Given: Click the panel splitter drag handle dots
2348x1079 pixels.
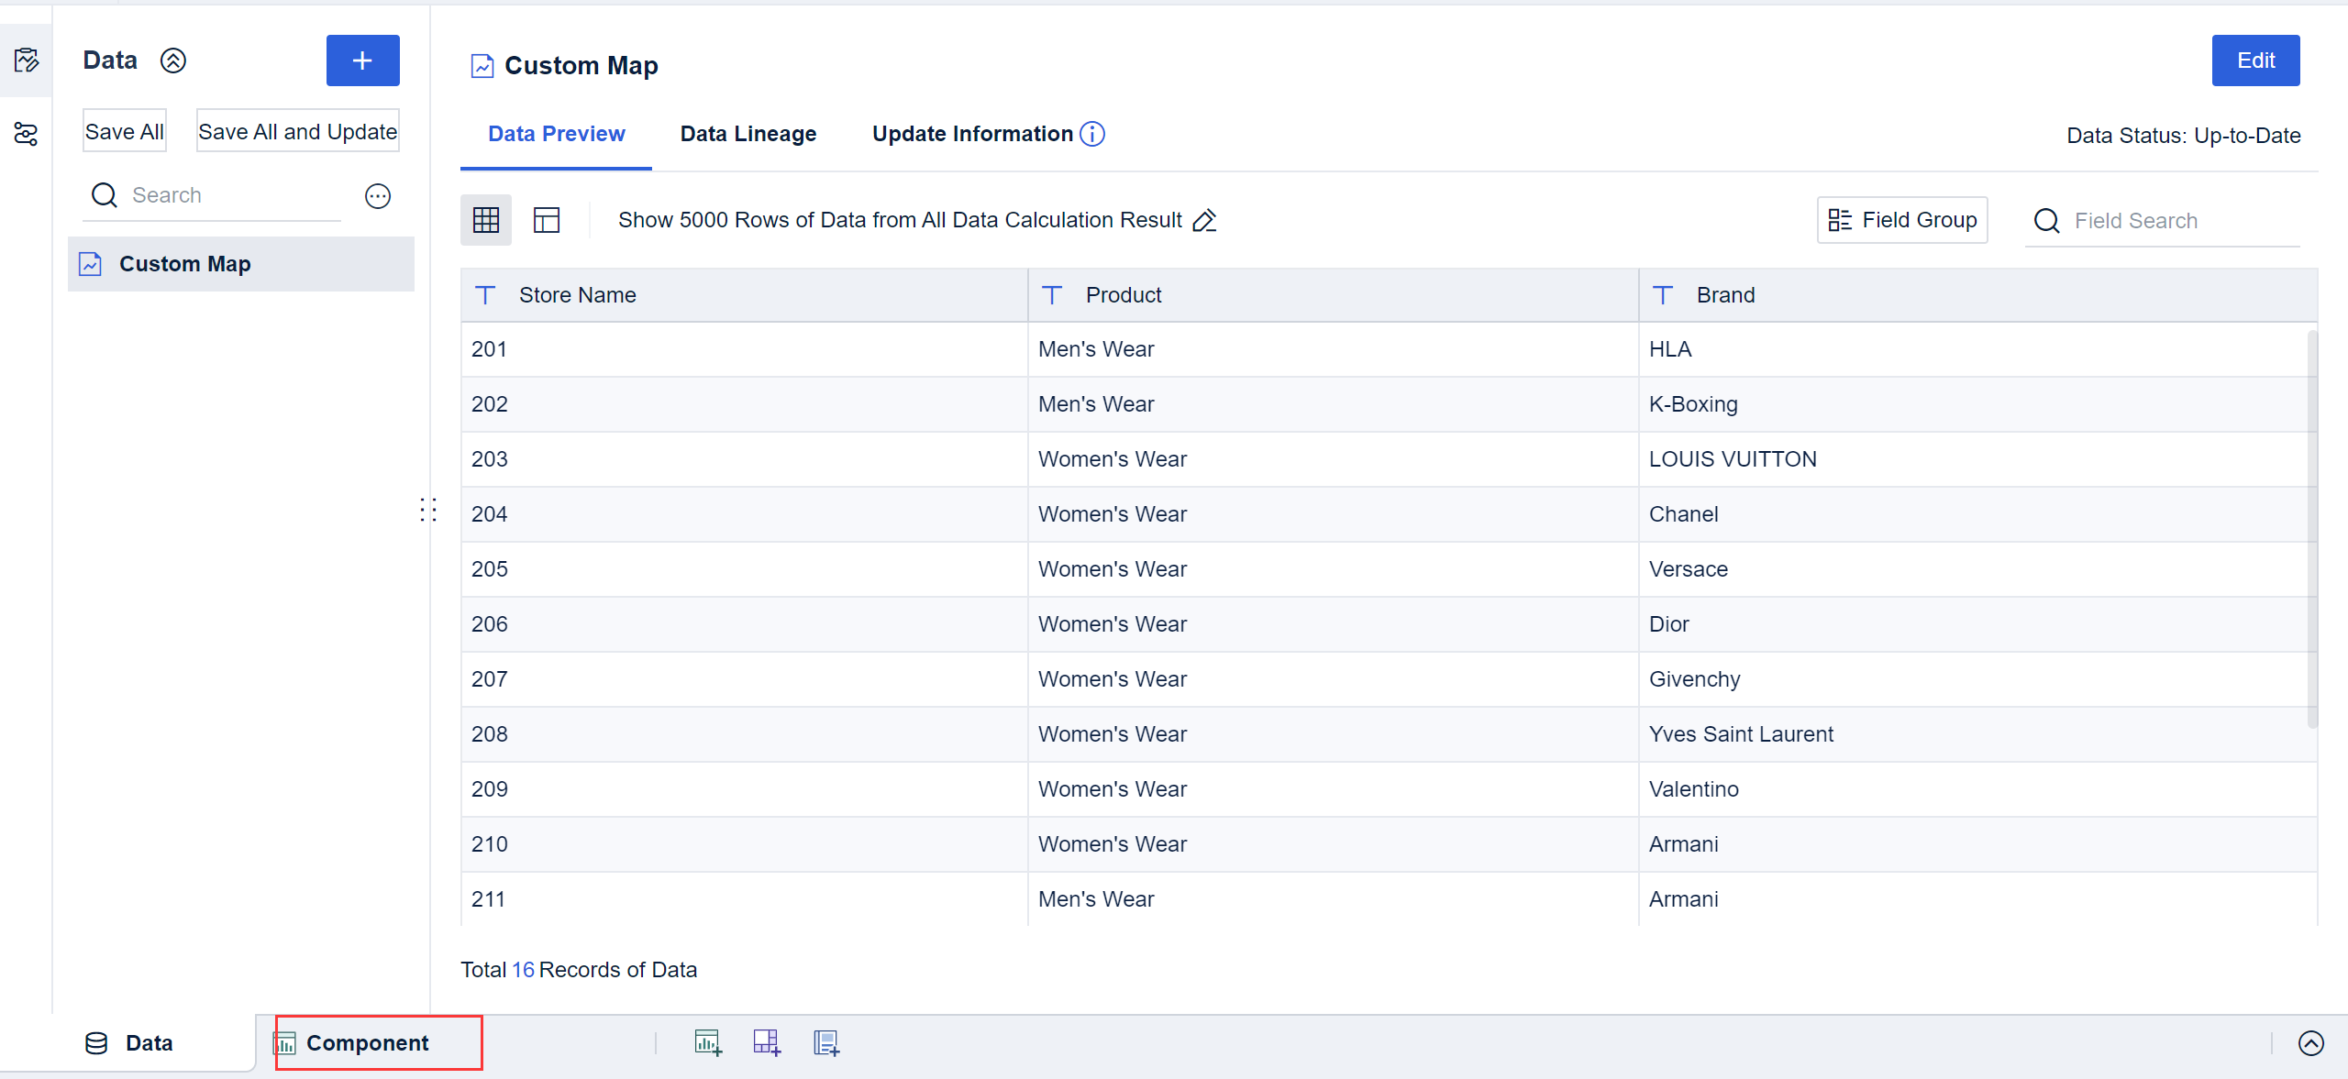Looking at the screenshot, I should coord(428,510).
